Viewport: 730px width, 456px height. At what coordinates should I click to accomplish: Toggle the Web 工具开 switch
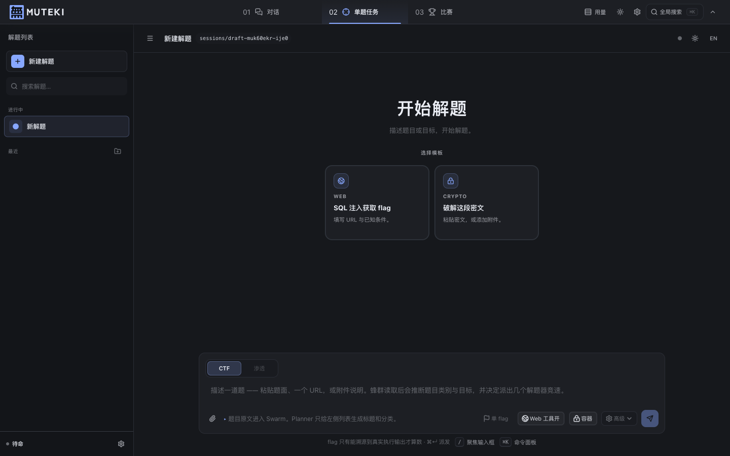click(541, 419)
